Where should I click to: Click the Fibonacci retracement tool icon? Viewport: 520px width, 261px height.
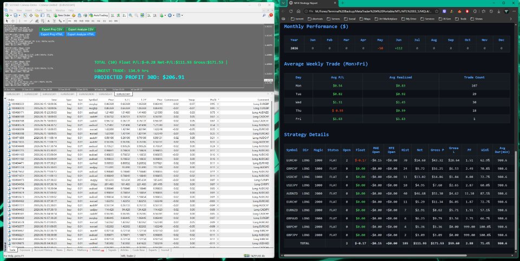pos(43,21)
